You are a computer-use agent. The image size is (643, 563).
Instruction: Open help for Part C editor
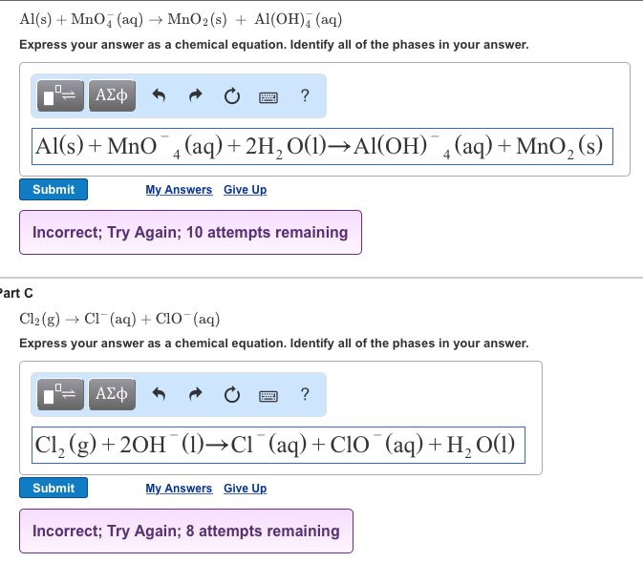(x=305, y=394)
